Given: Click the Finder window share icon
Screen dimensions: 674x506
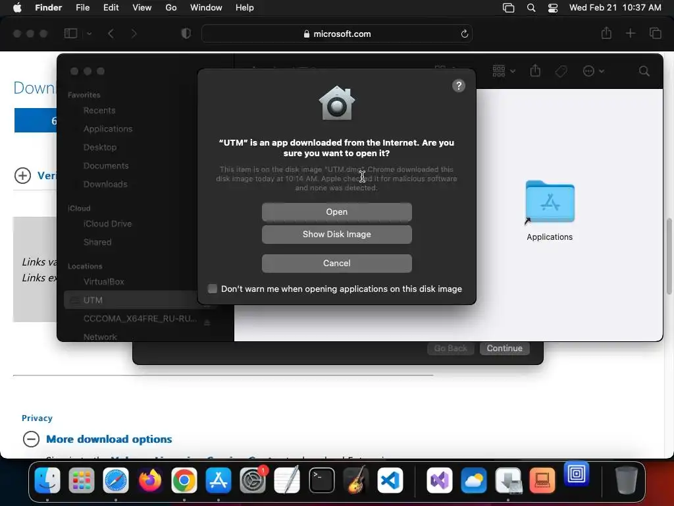Looking at the screenshot, I should (x=535, y=70).
